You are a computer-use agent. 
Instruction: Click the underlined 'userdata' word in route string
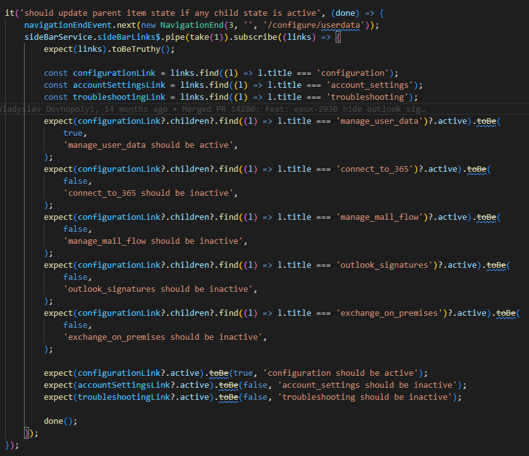pos(341,25)
